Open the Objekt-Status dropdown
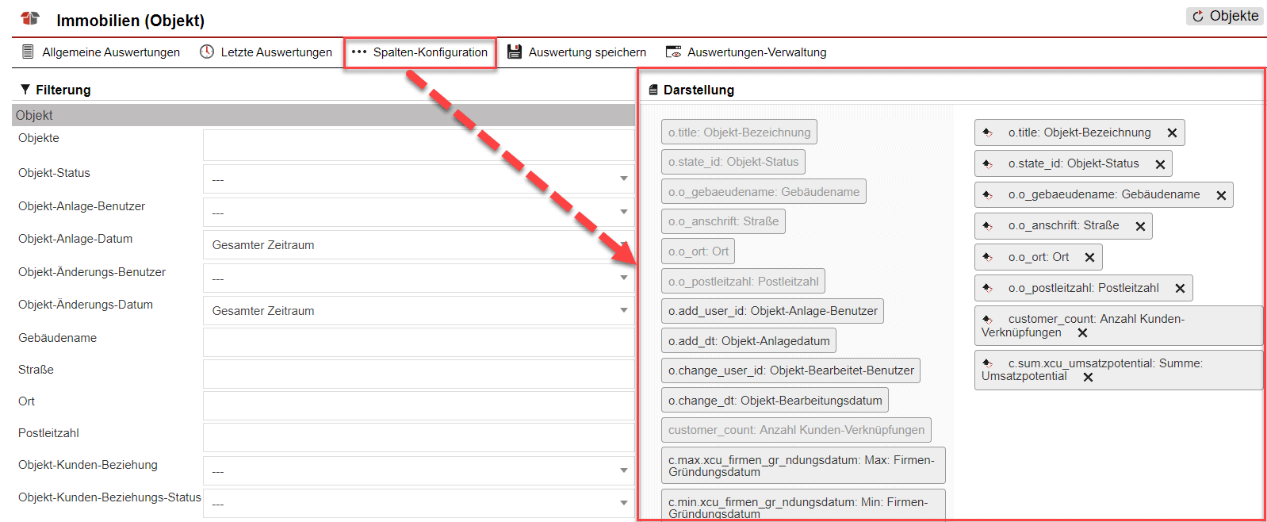 [419, 179]
